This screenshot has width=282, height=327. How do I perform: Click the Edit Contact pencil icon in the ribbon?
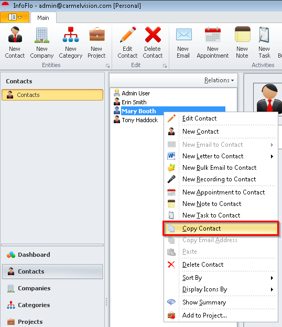[x=128, y=35]
